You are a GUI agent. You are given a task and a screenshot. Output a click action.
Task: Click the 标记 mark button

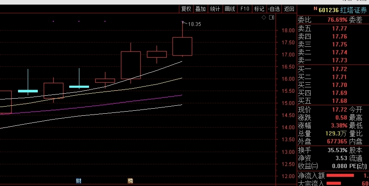[259, 9]
